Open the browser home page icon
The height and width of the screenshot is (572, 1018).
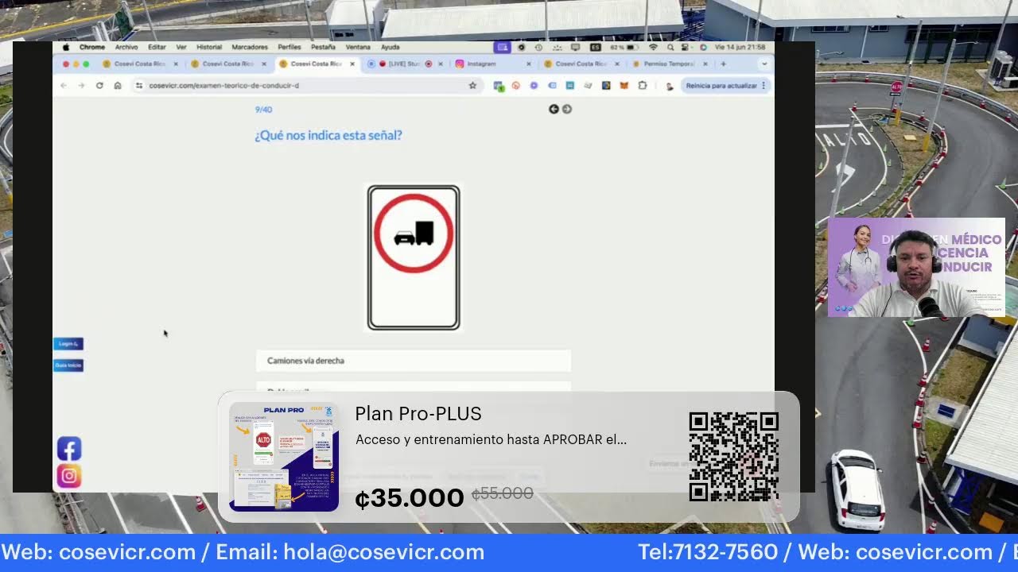[x=118, y=85]
